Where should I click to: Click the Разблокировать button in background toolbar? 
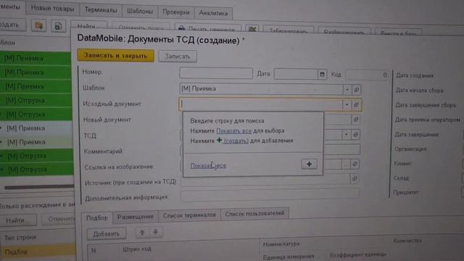(344, 32)
